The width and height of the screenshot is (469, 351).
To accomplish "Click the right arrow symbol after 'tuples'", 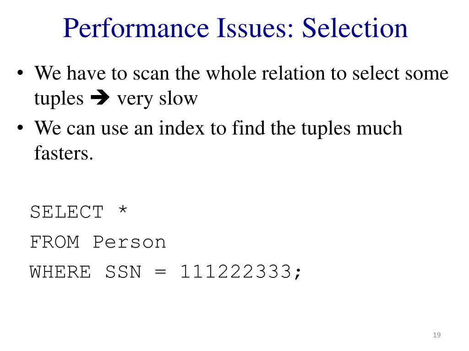I will [x=100, y=98].
